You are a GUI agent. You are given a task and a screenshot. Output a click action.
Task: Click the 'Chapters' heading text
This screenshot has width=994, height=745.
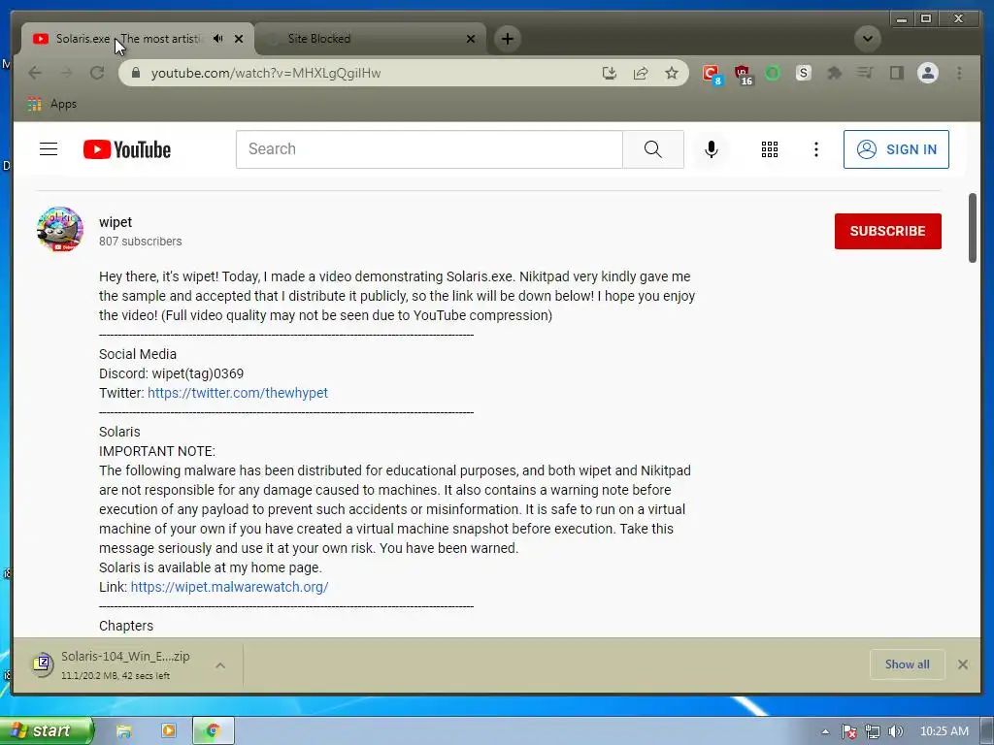126,626
